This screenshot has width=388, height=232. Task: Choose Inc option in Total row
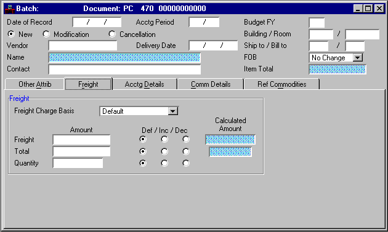[164, 151]
